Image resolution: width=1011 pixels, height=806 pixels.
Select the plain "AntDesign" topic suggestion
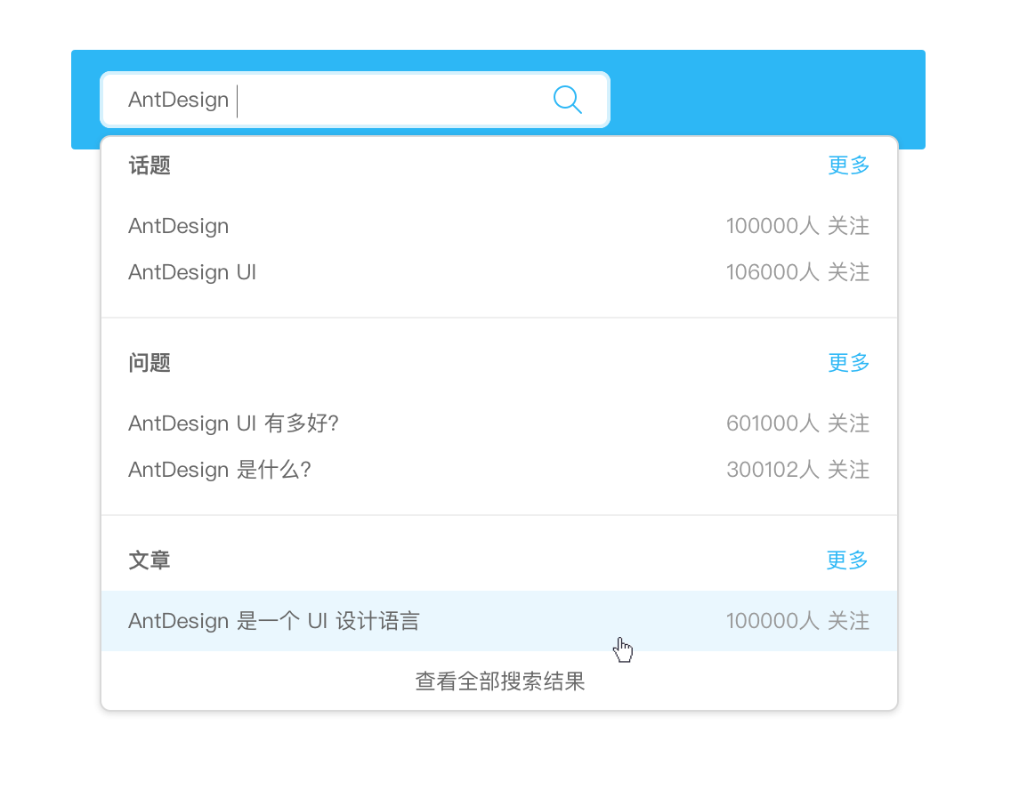179,226
